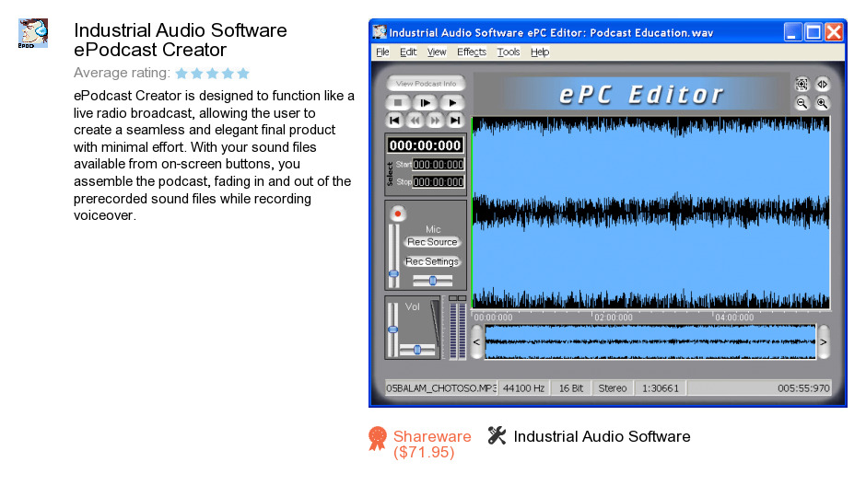866x485 pixels.
Task: Open the Tools menu
Action: [x=509, y=52]
